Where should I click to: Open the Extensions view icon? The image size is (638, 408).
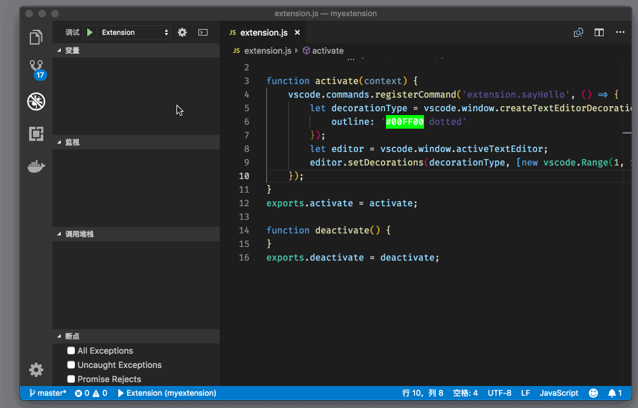(x=36, y=134)
